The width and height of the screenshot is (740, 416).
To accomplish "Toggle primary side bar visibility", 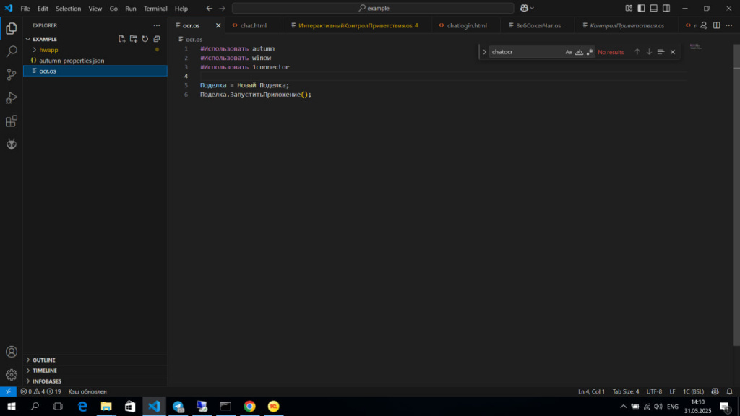I will tap(641, 8).
